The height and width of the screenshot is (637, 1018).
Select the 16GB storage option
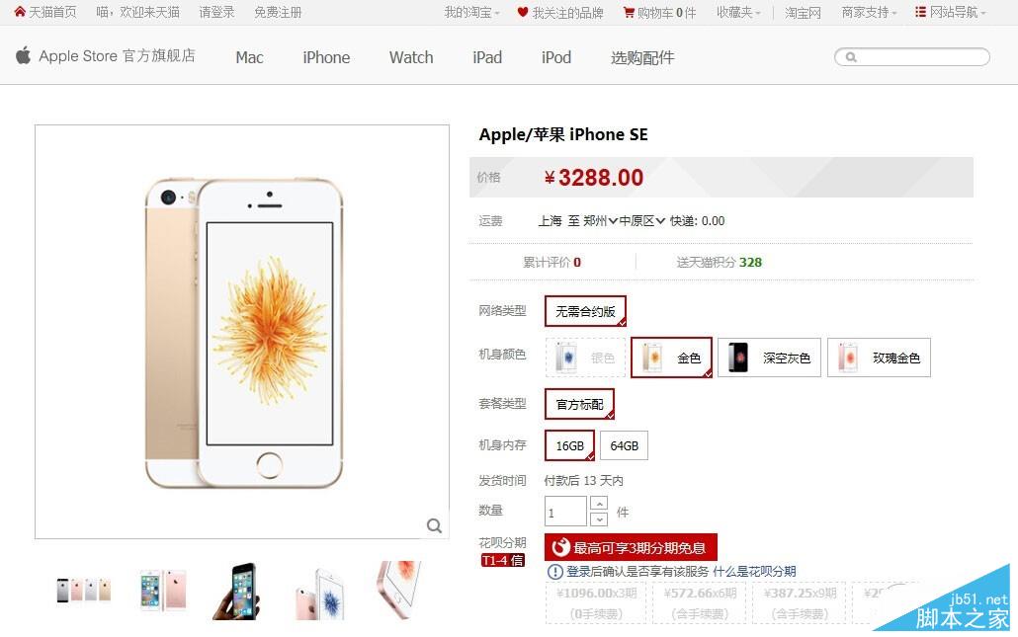coord(569,445)
